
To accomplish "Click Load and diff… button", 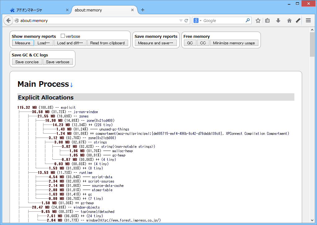I will point(70,43).
